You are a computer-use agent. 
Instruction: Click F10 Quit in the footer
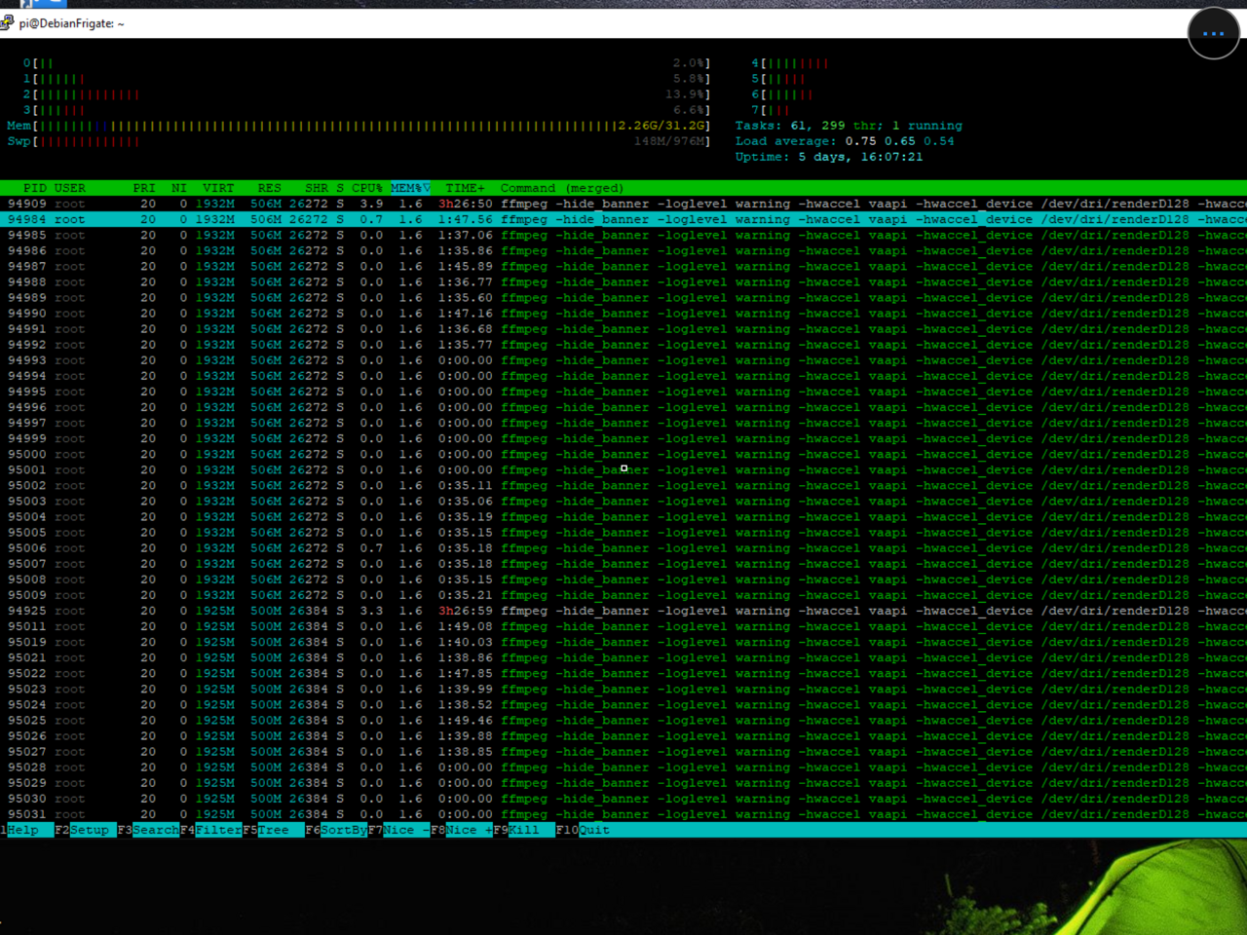tap(586, 831)
